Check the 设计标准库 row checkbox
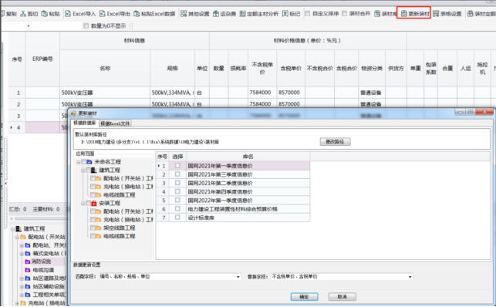Viewport: 496px width, 307px height. 177,218
